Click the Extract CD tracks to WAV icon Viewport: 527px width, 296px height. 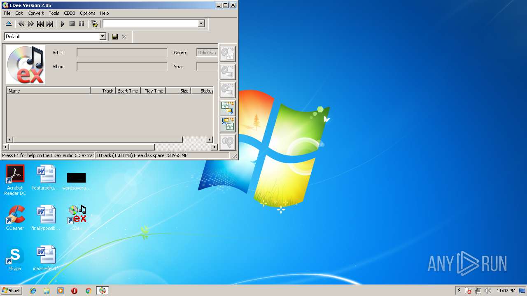point(228,54)
